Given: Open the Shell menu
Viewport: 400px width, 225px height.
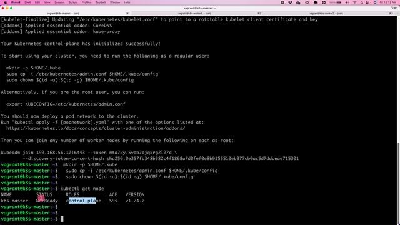Looking at the screenshot, I should pyautogui.click(x=27, y=2).
